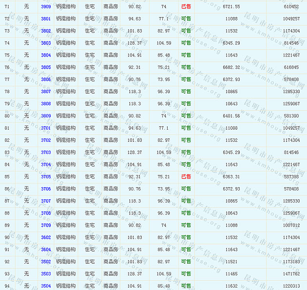
Task: Open room 3707 link
Action: tap(46, 201)
